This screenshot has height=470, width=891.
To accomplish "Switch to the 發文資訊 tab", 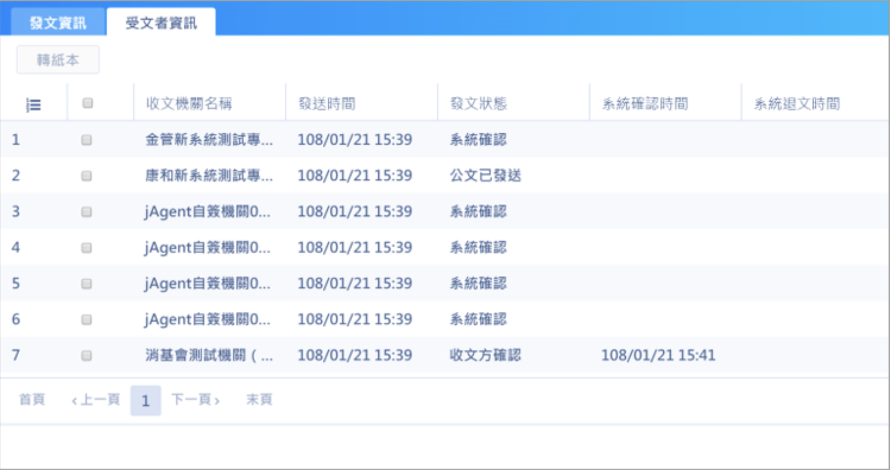I will coord(58,23).
